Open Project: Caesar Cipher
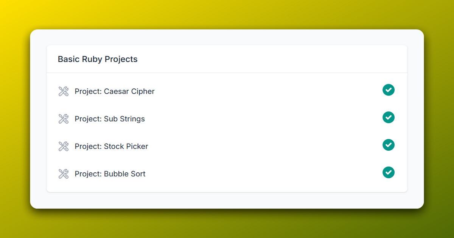The image size is (454, 238). click(114, 91)
